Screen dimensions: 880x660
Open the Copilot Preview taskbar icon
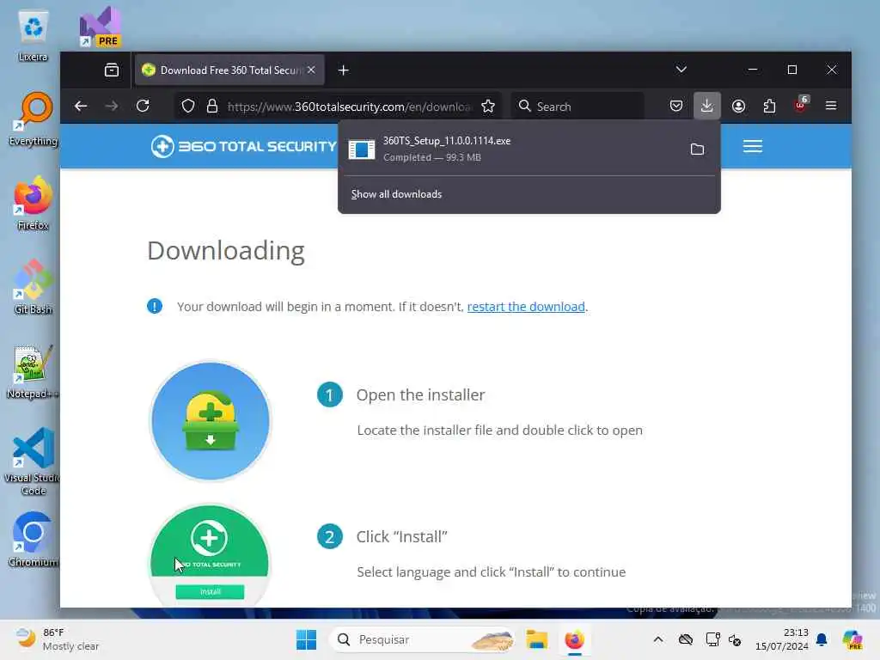coord(852,639)
